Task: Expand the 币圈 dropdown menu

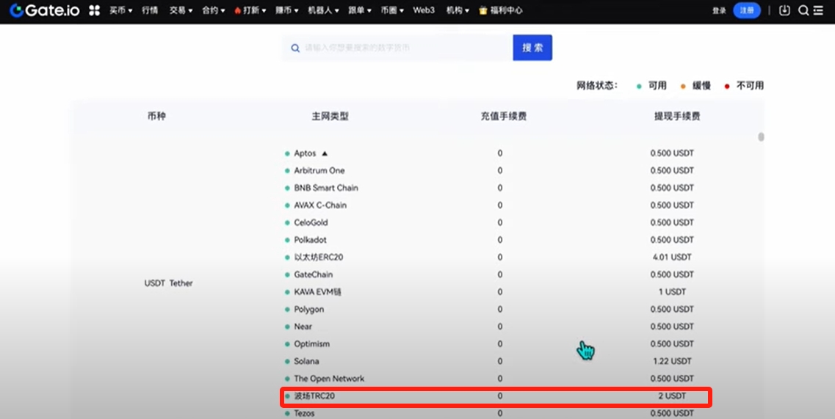Action: coord(392,10)
